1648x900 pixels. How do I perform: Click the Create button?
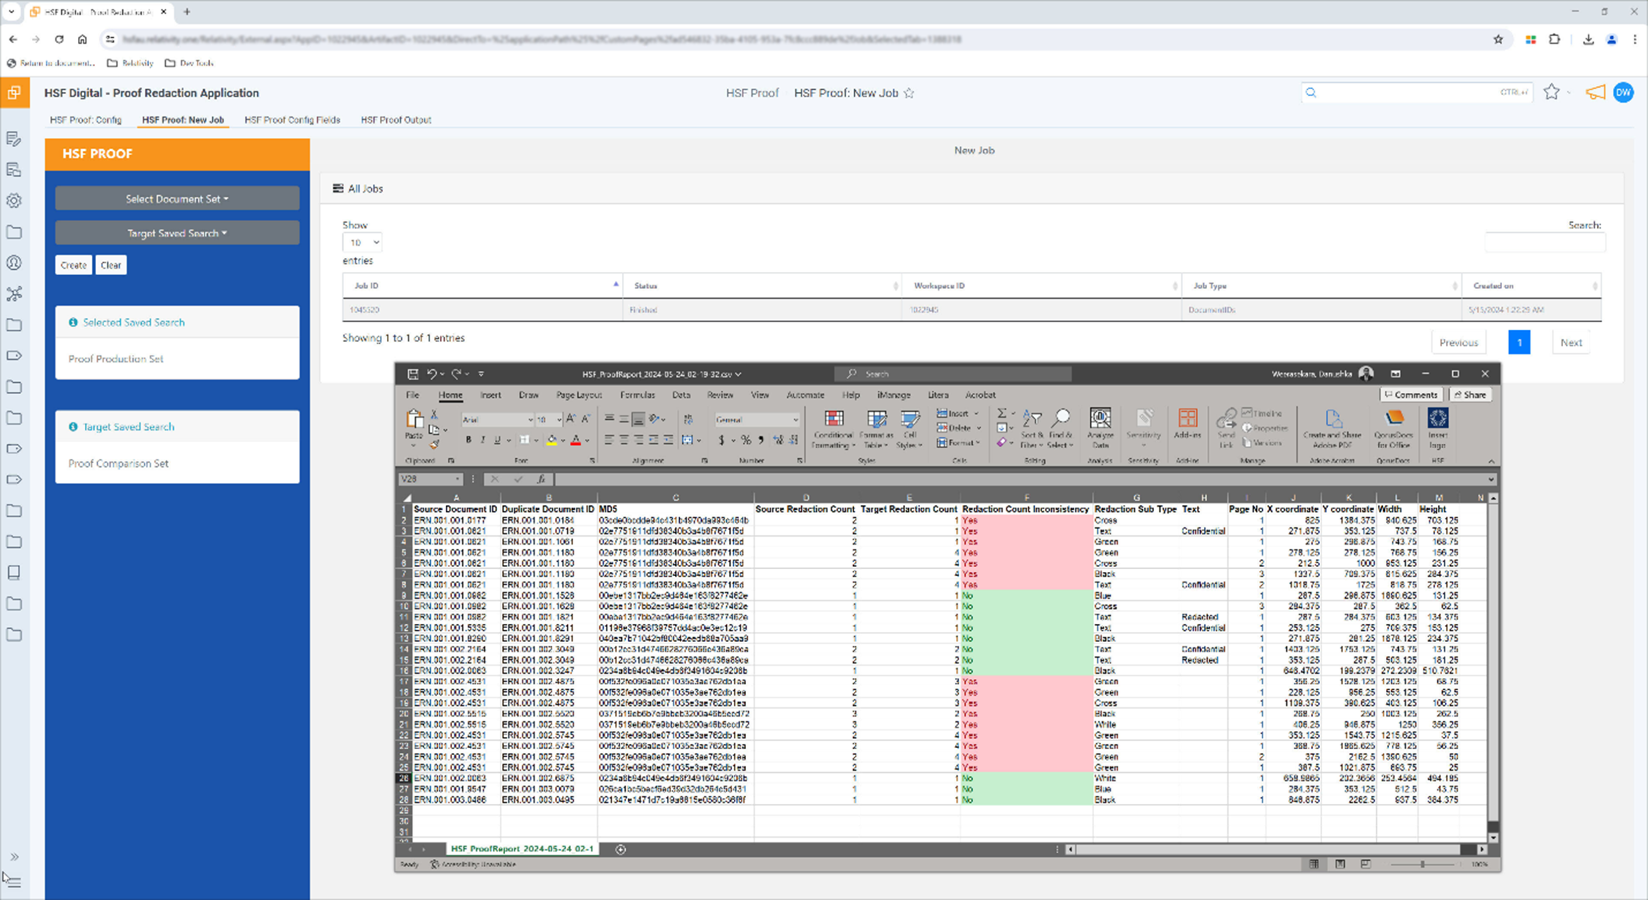coord(73,265)
